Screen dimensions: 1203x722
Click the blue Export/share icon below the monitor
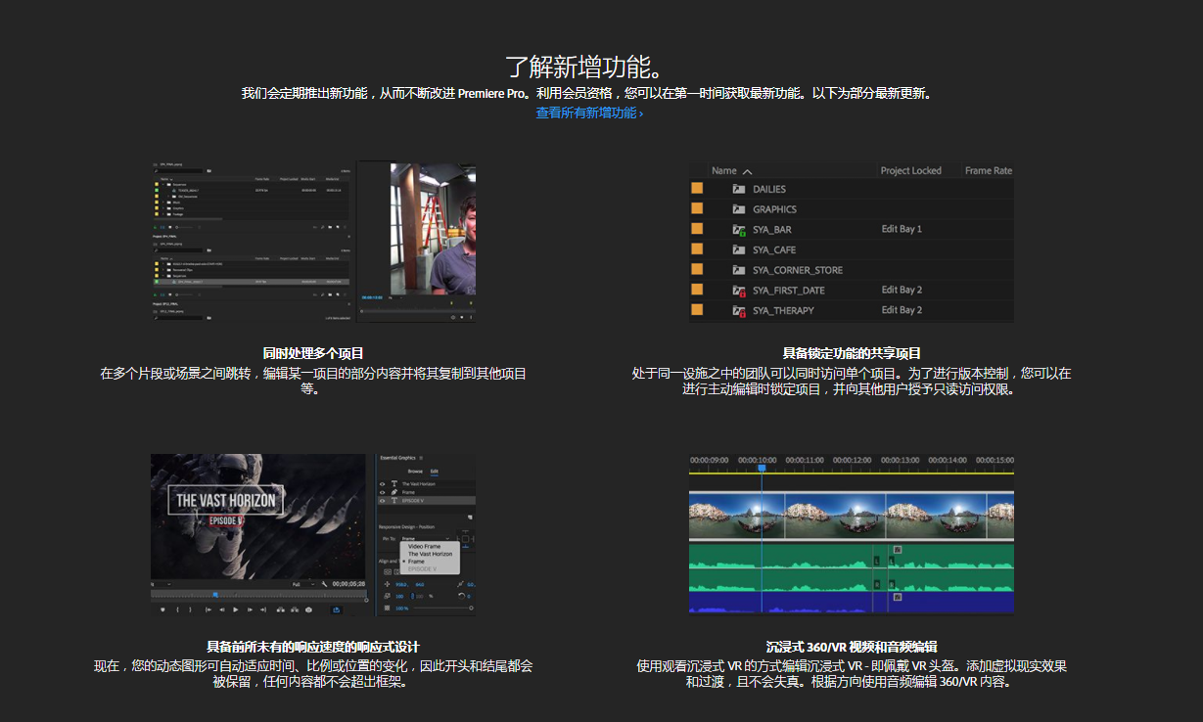[337, 609]
